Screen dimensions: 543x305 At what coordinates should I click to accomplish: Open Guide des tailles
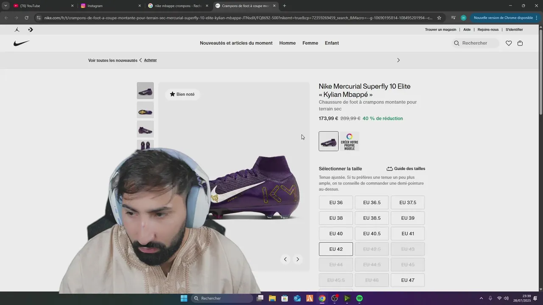point(406,169)
